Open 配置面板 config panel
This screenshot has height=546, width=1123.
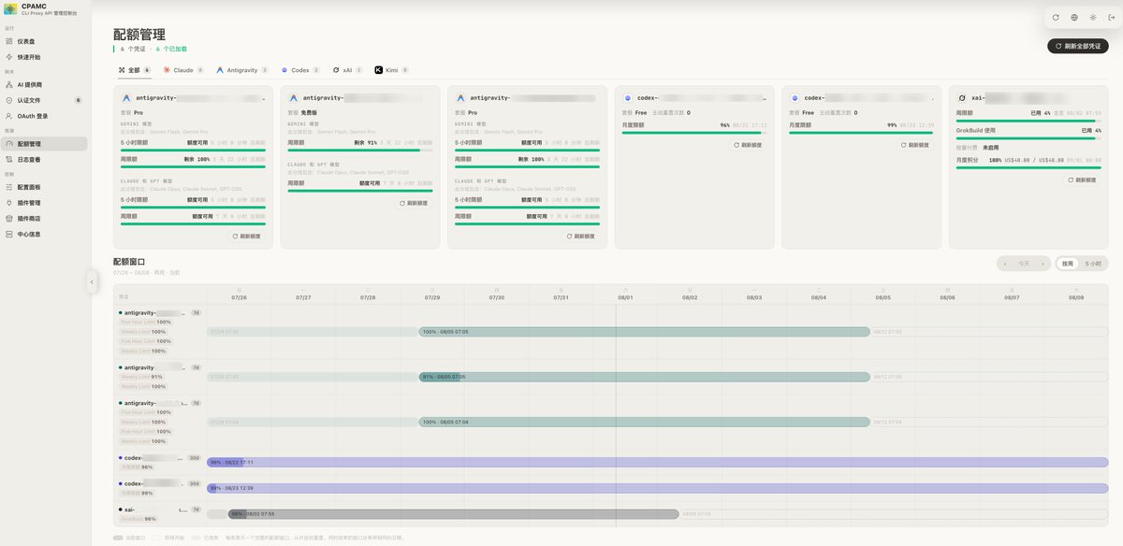[x=44, y=187]
